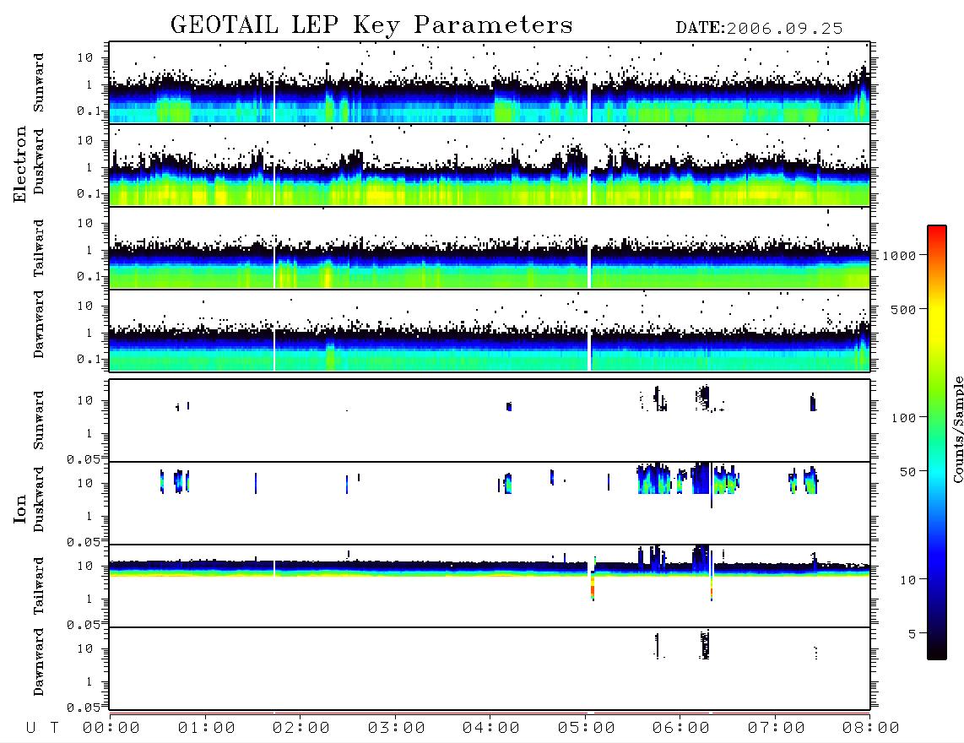
Task: Click the black bottom end of colorbar
Action: [x=937, y=651]
